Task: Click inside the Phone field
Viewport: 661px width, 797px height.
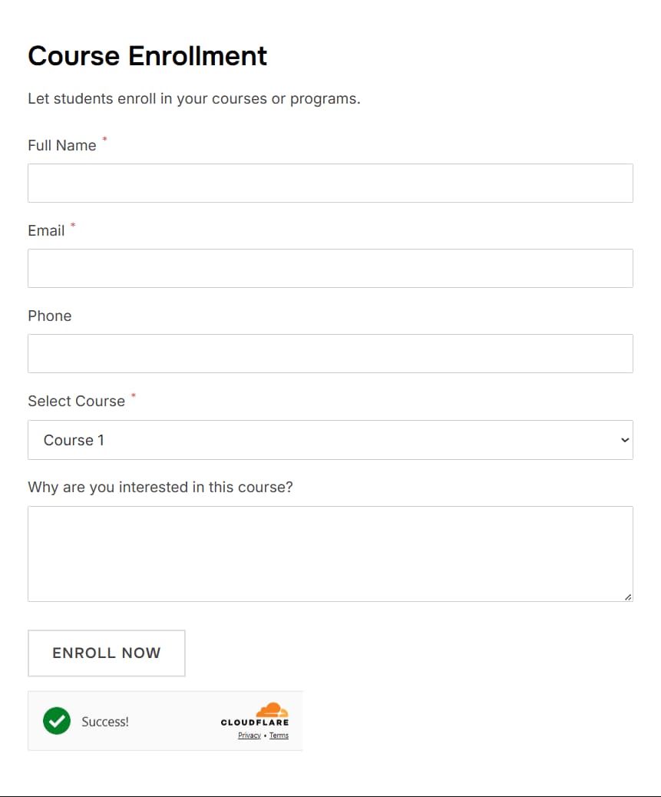Action: click(x=330, y=353)
